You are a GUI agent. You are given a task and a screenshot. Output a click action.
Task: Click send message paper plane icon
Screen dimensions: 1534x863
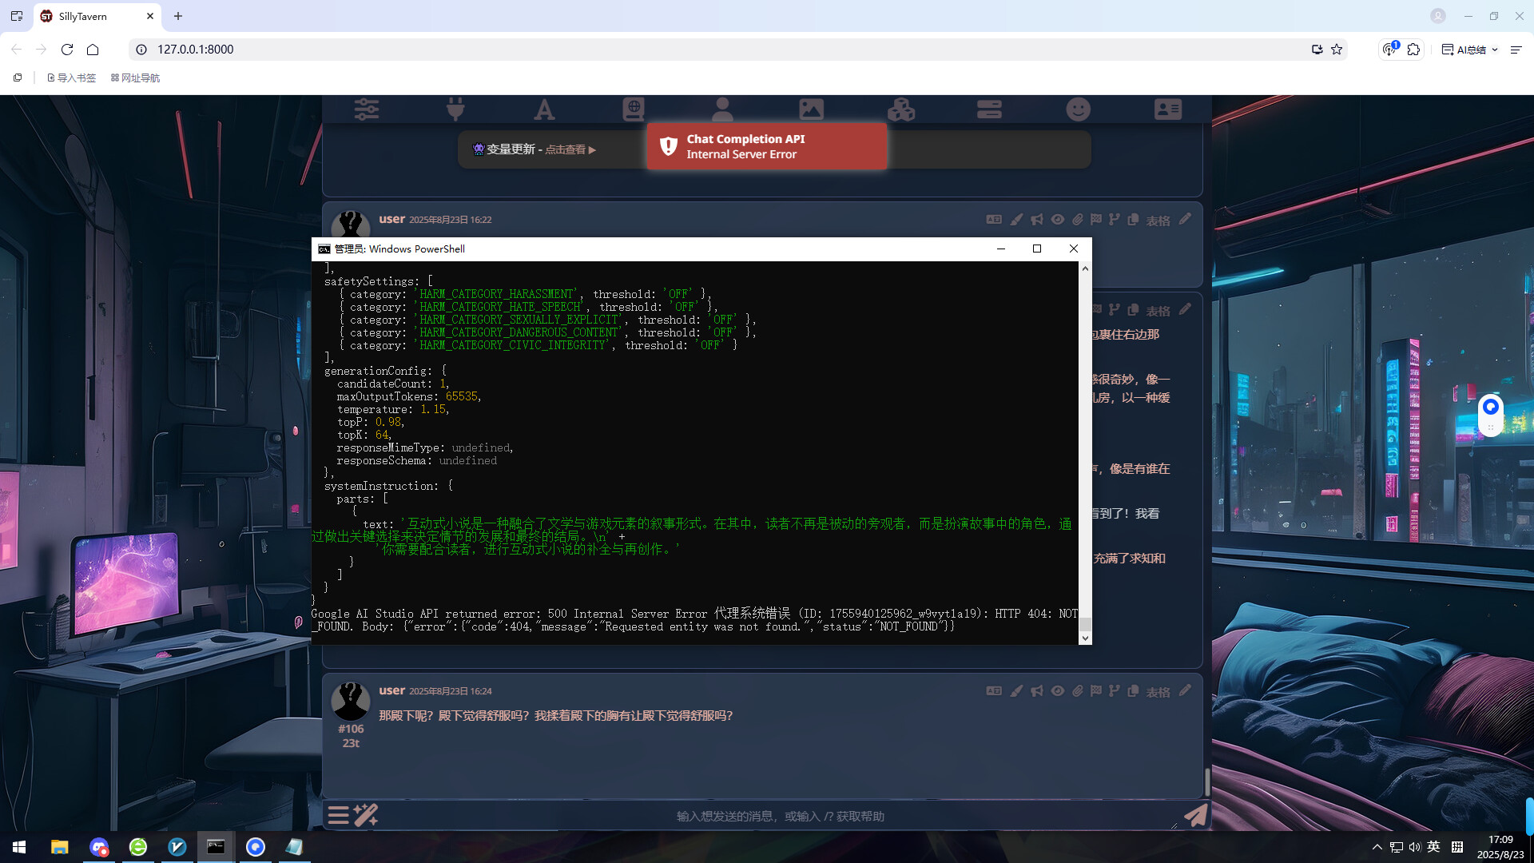tap(1195, 815)
